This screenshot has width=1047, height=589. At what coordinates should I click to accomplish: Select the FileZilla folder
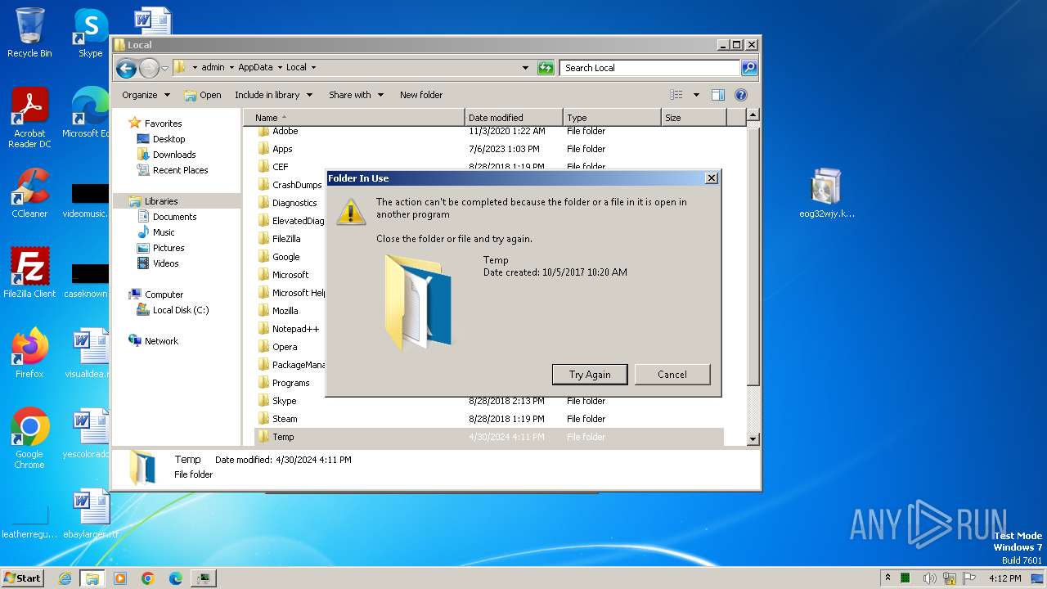[286, 239]
